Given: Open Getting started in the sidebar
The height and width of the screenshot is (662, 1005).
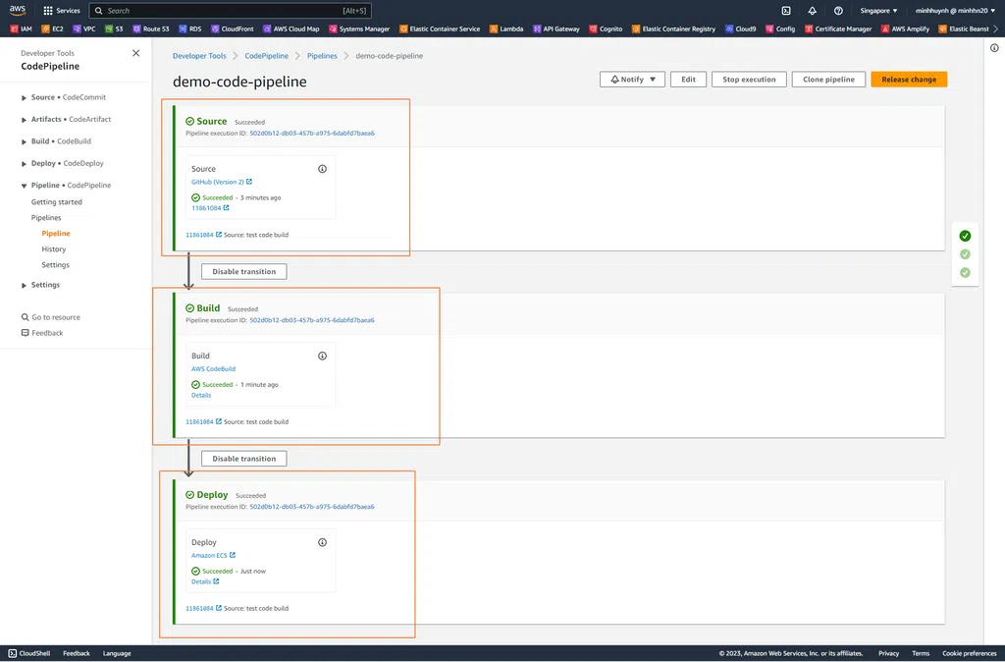Looking at the screenshot, I should click(x=56, y=202).
